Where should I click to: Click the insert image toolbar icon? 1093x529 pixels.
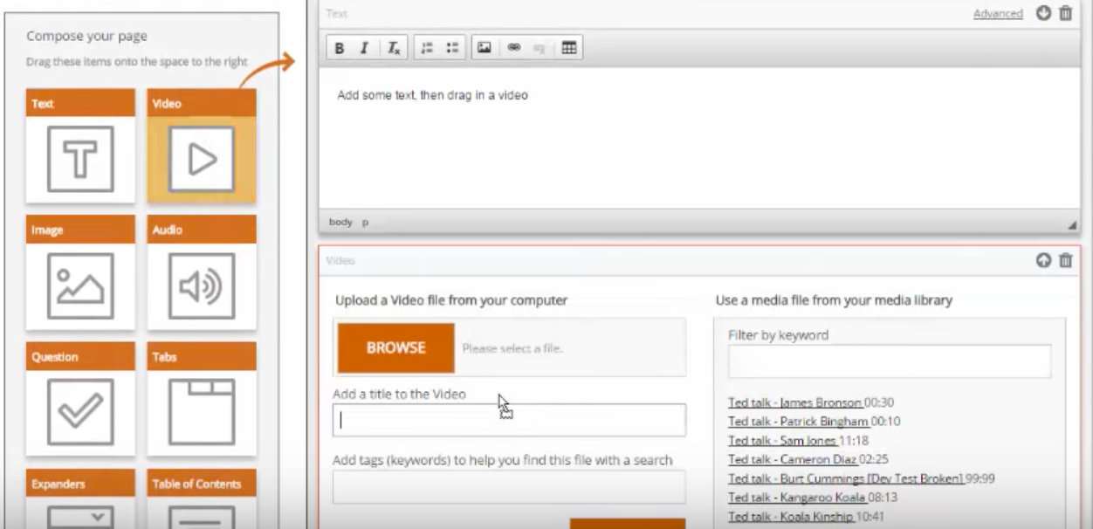tap(484, 49)
